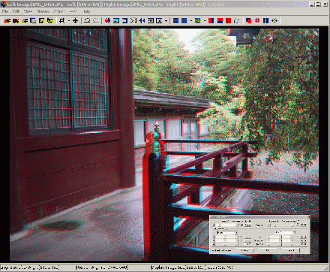
Task: Expand the right combo box in the dialog
Action: pos(294,232)
